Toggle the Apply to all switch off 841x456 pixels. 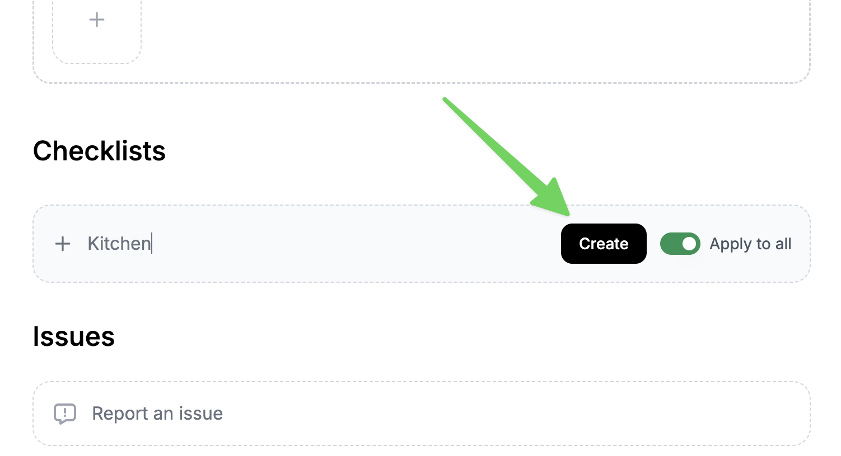pos(680,244)
